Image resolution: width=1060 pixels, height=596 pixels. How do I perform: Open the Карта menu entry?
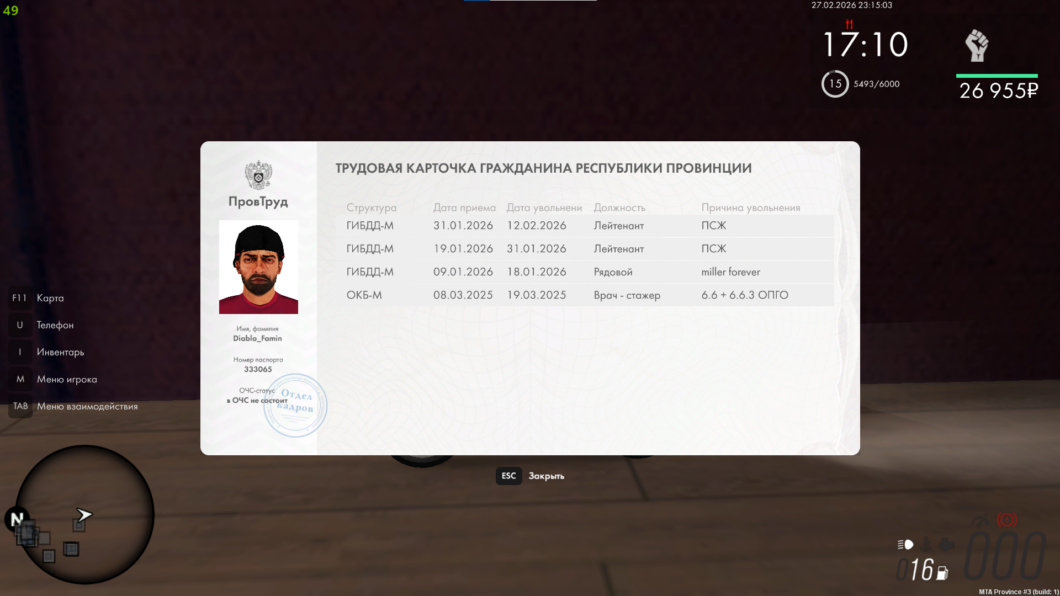50,298
